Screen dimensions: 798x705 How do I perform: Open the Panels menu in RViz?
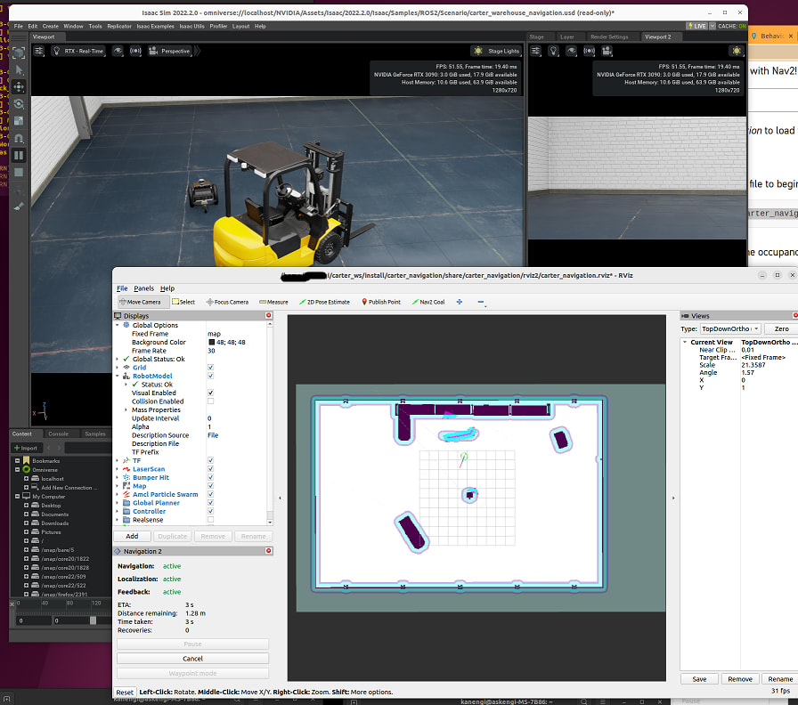[143, 288]
